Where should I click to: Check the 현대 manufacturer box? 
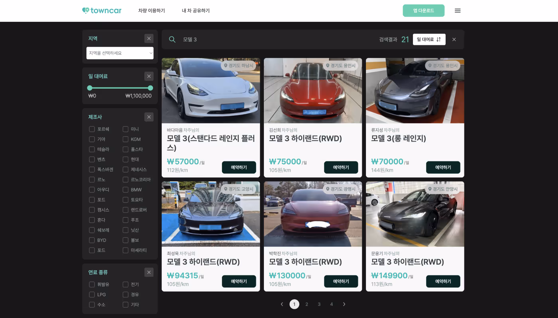[x=126, y=159]
